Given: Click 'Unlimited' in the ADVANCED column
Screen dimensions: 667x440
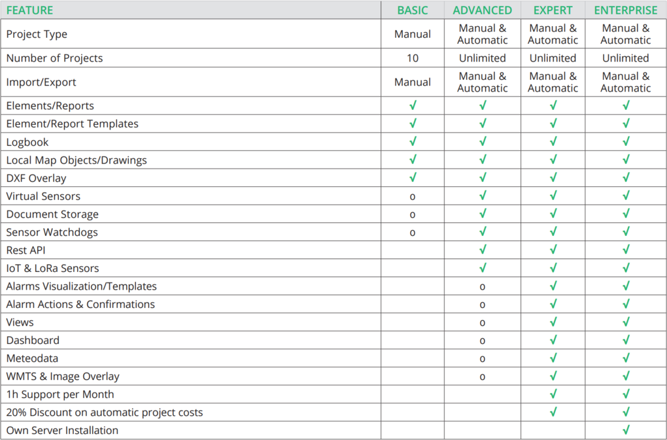Looking at the screenshot, I should tap(483, 58).
